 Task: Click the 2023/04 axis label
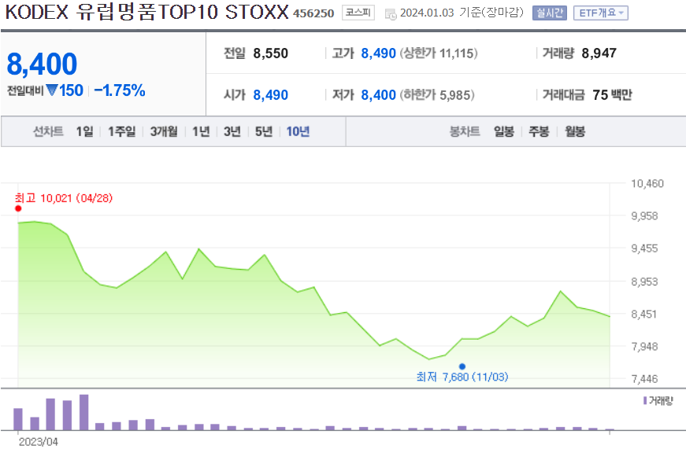point(38,442)
